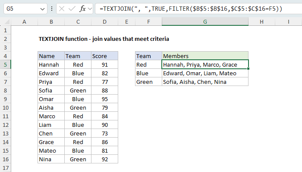
Task: Select row 16 header
Action: 5,160
